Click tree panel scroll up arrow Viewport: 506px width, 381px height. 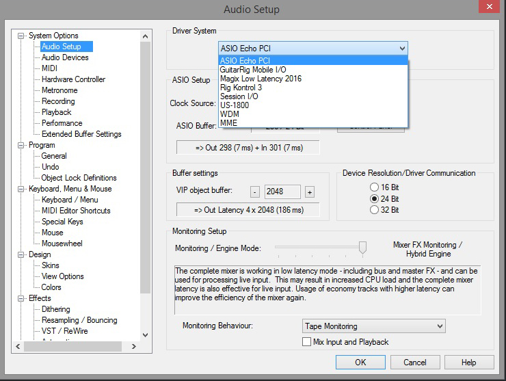pos(145,36)
